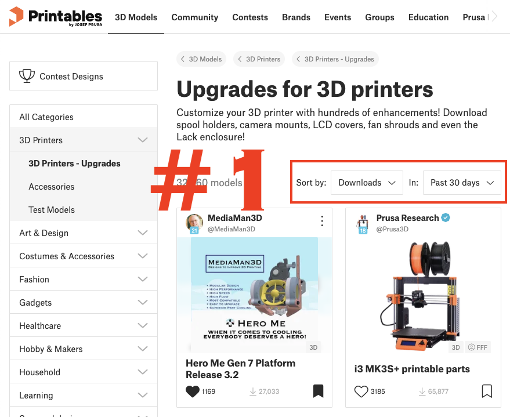Expand the Gadgets category chevron
Image resolution: width=510 pixels, height=417 pixels.
(x=143, y=303)
